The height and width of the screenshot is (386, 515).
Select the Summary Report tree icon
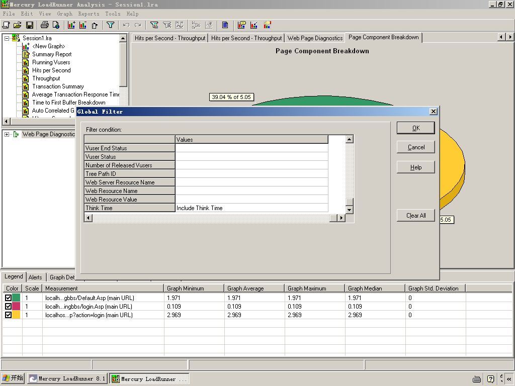(26, 54)
